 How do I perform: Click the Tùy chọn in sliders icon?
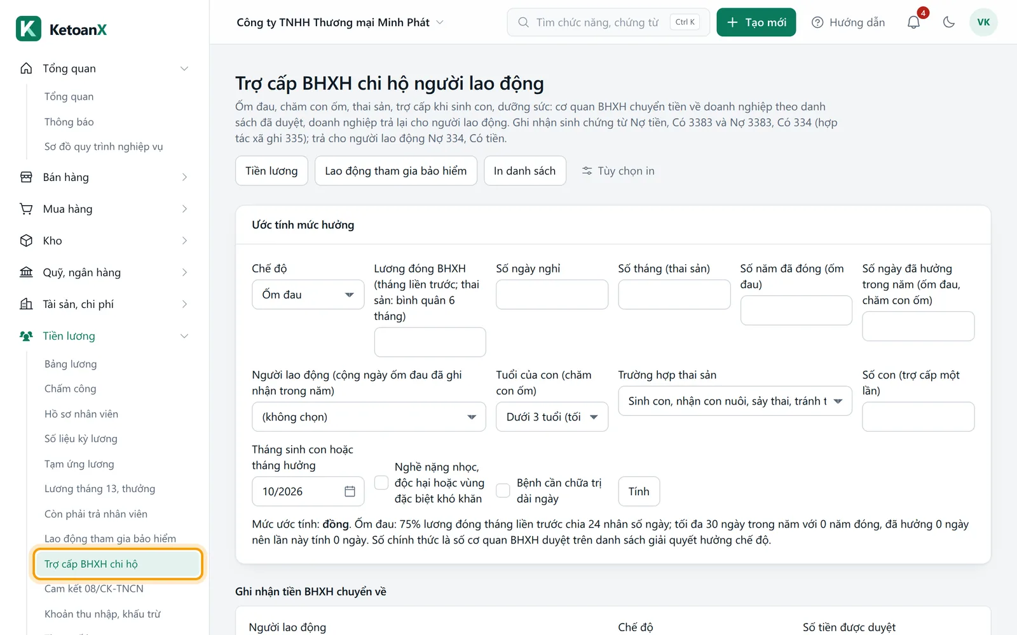tap(587, 171)
